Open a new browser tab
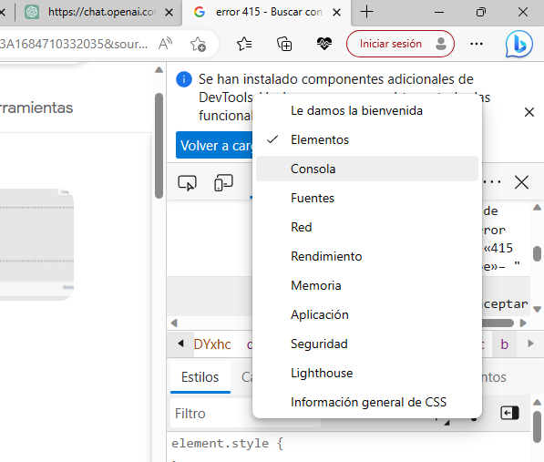 tap(366, 12)
